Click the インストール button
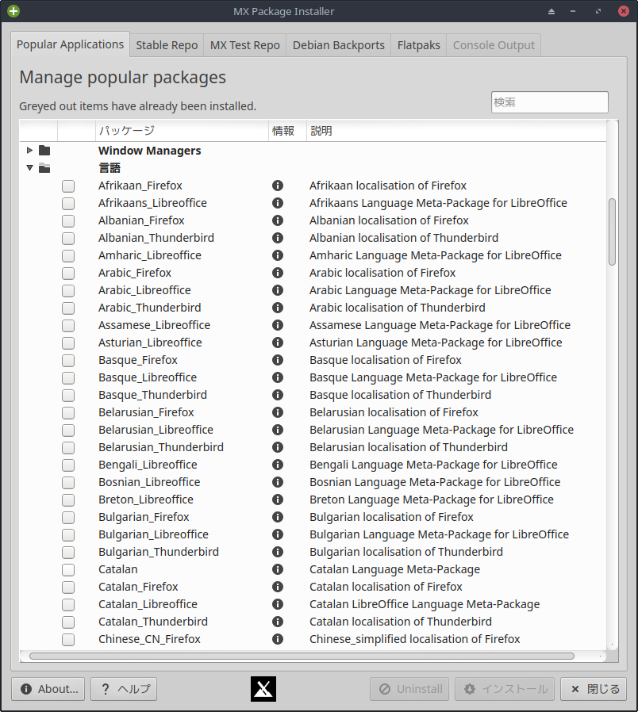The height and width of the screenshot is (712, 638). [505, 689]
